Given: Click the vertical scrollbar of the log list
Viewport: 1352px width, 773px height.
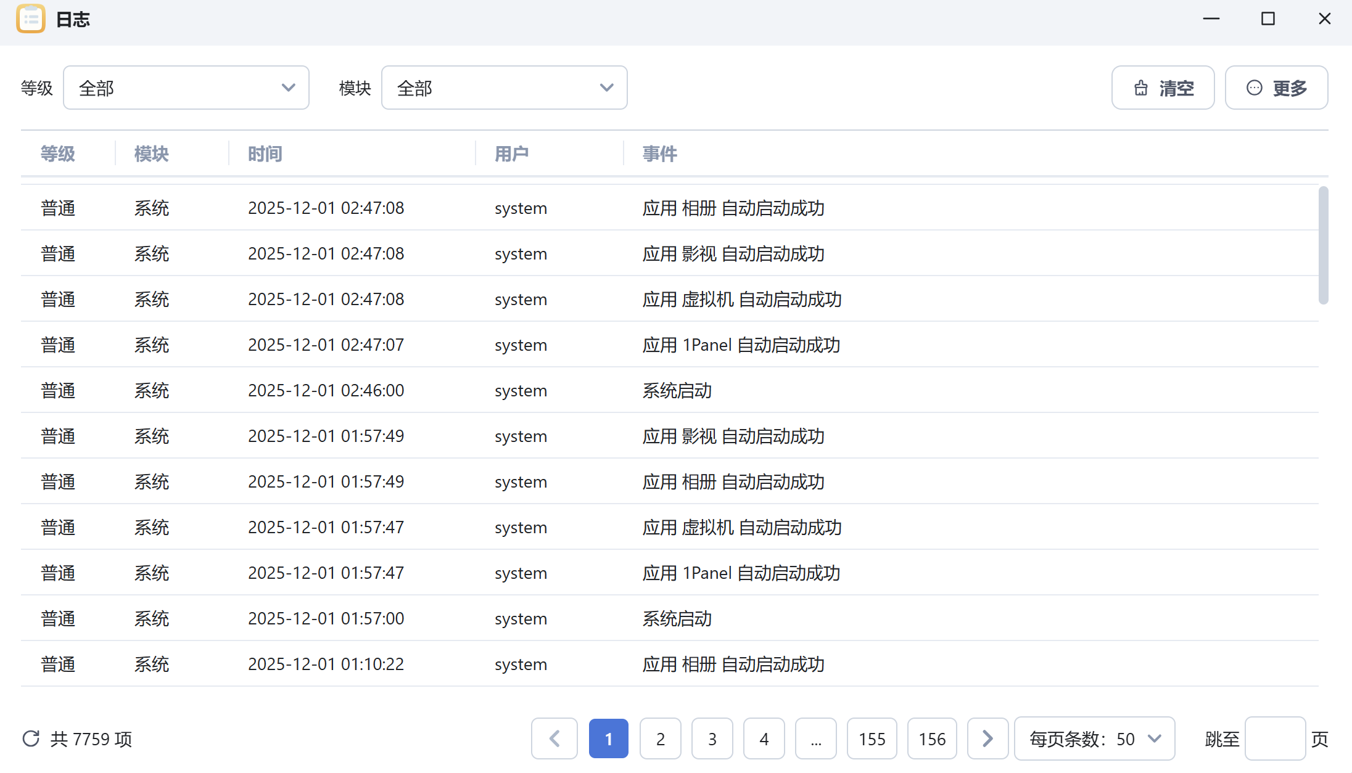Looking at the screenshot, I should pyautogui.click(x=1323, y=245).
